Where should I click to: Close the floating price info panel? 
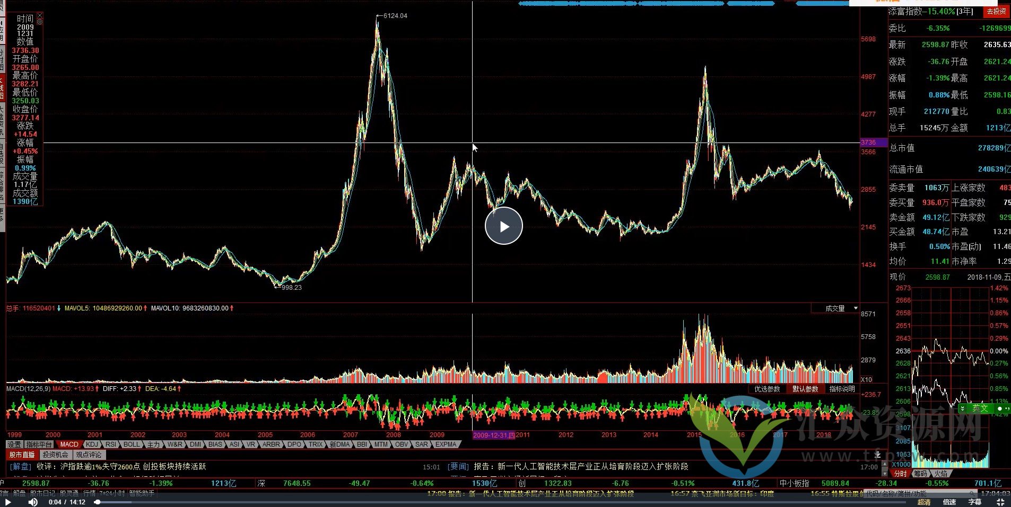point(40,16)
